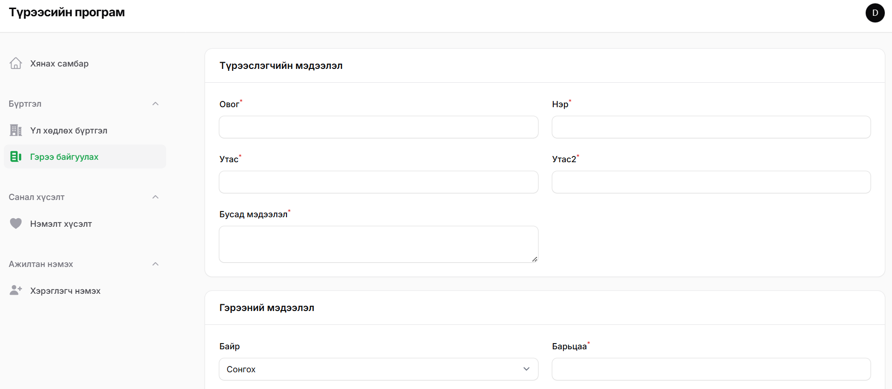This screenshot has width=892, height=389.
Task: Collapse the Бүртгэл sidebar section
Action: 155,104
